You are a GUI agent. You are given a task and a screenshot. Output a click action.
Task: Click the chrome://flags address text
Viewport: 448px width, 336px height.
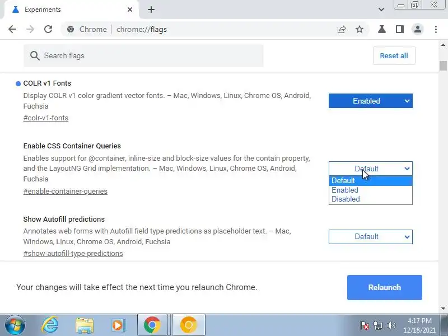pyautogui.click(x=142, y=29)
